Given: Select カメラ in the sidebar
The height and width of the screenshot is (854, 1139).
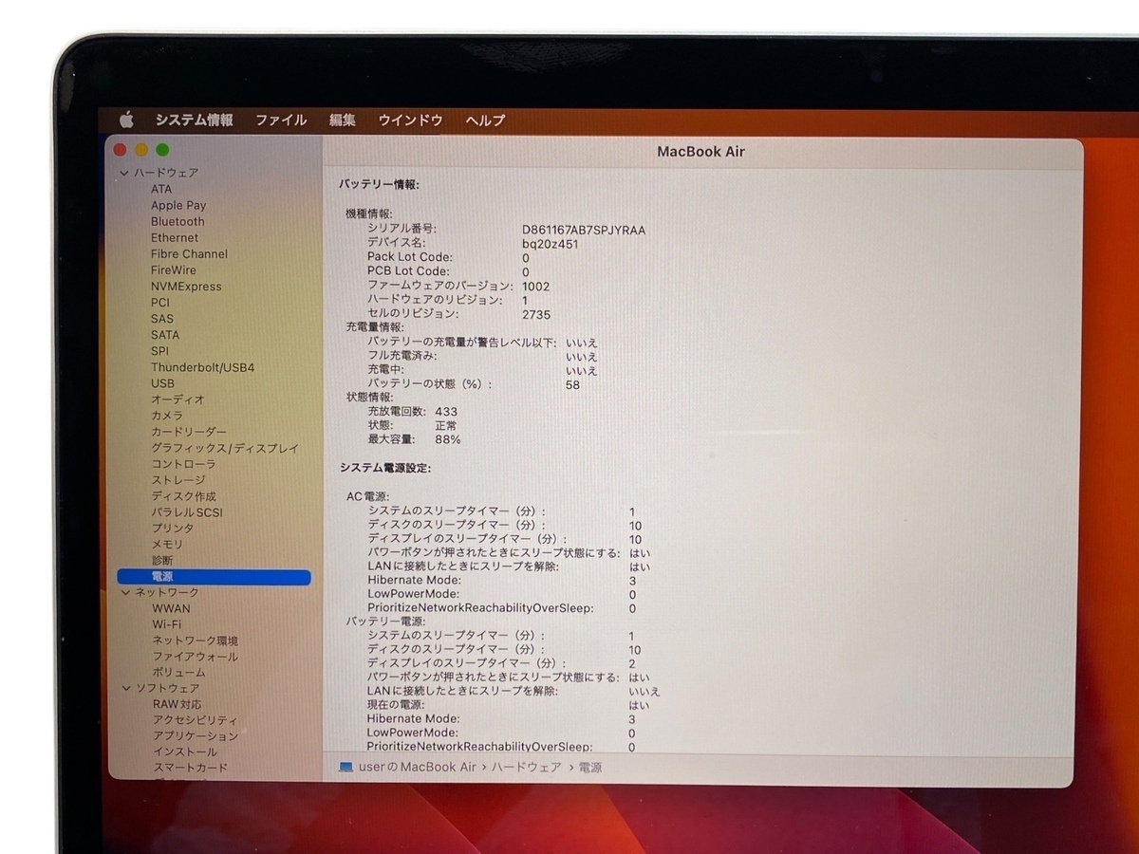Looking at the screenshot, I should 168,416.
